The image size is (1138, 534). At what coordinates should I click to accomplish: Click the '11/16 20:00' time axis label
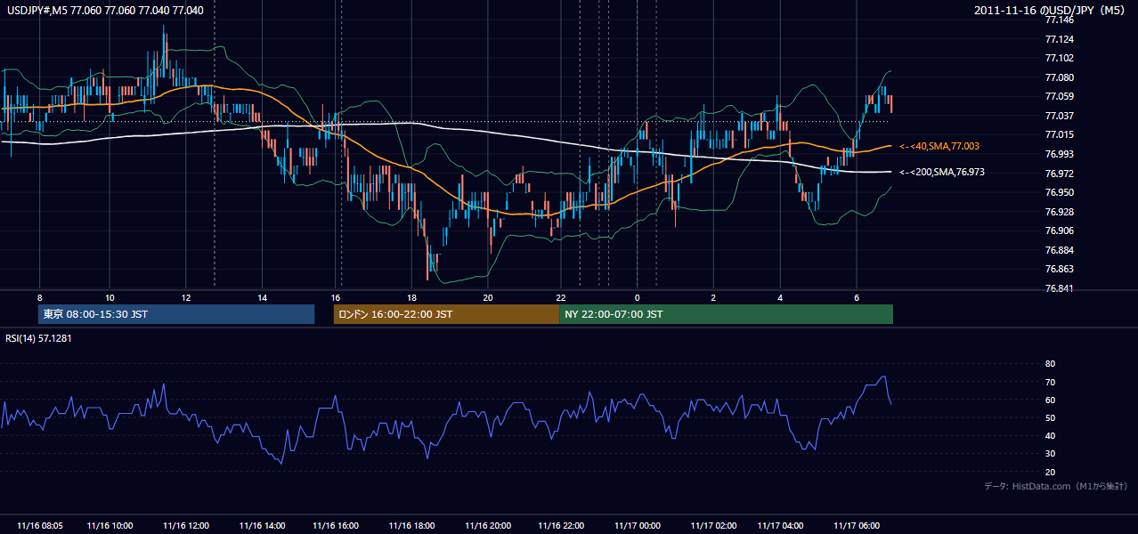click(x=487, y=526)
